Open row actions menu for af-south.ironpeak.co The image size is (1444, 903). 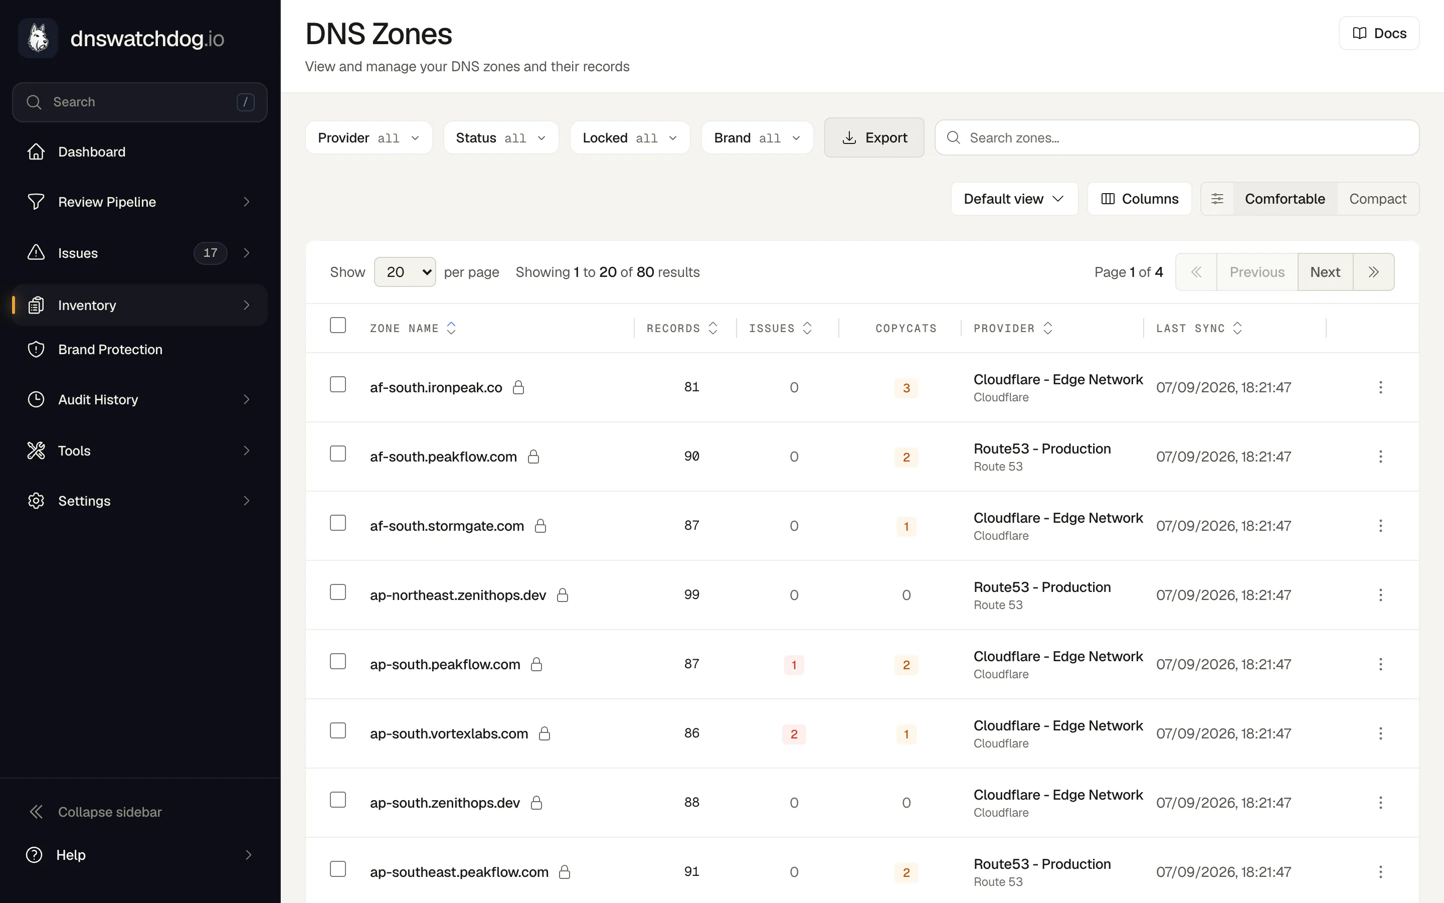point(1380,388)
